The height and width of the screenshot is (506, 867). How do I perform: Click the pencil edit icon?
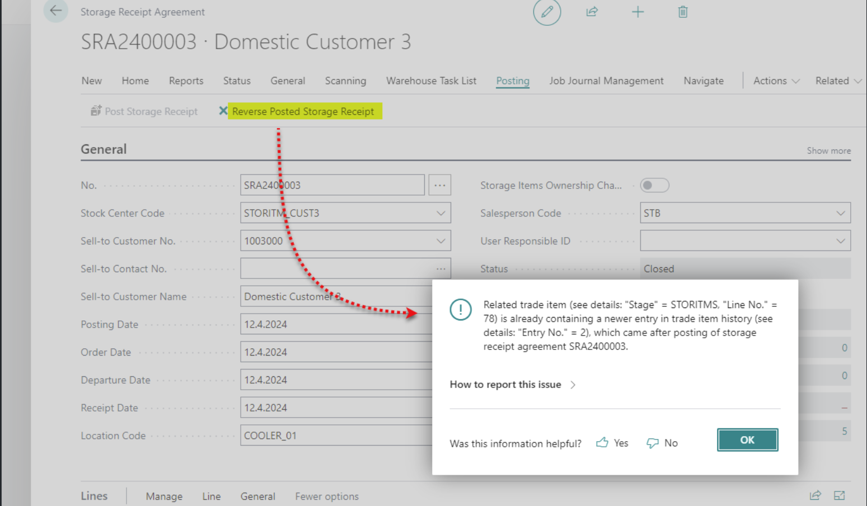547,12
